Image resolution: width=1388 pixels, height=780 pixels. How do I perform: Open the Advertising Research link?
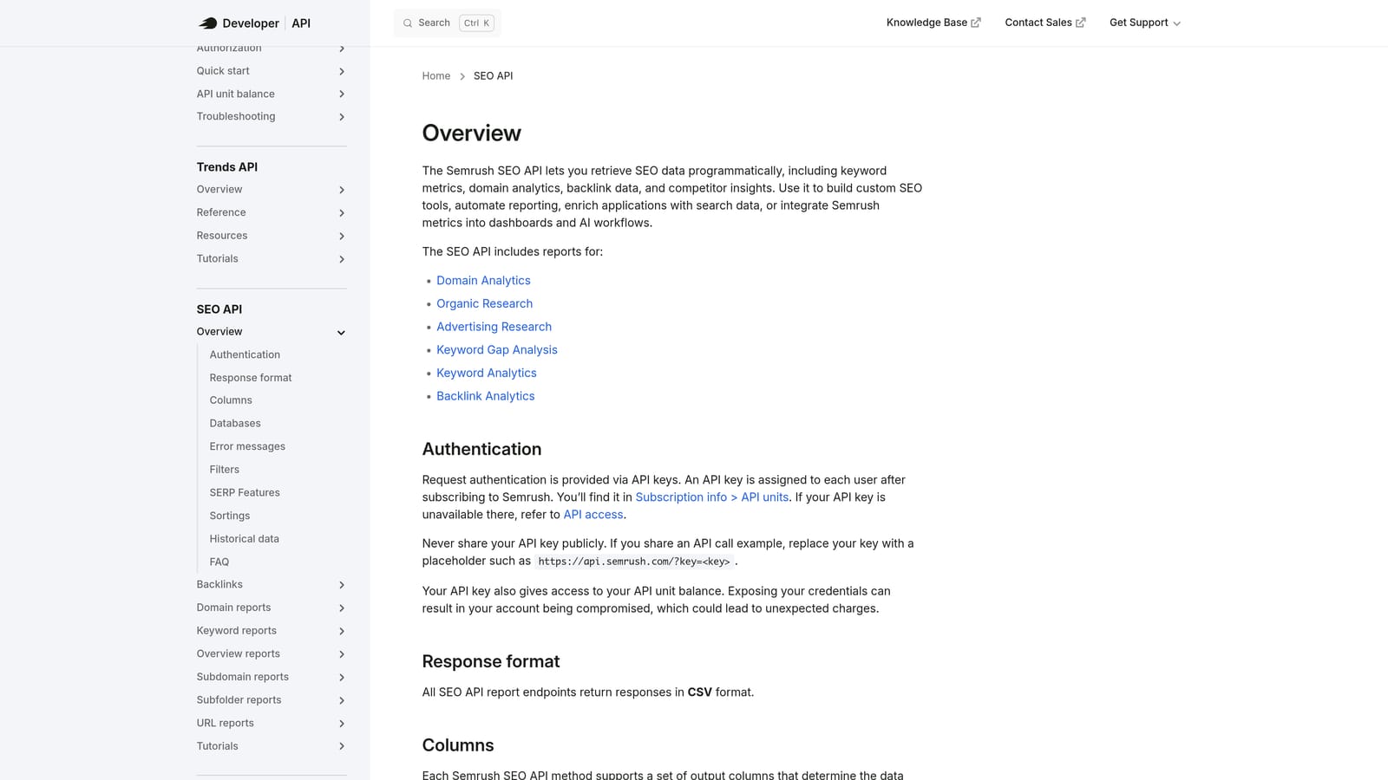click(494, 327)
